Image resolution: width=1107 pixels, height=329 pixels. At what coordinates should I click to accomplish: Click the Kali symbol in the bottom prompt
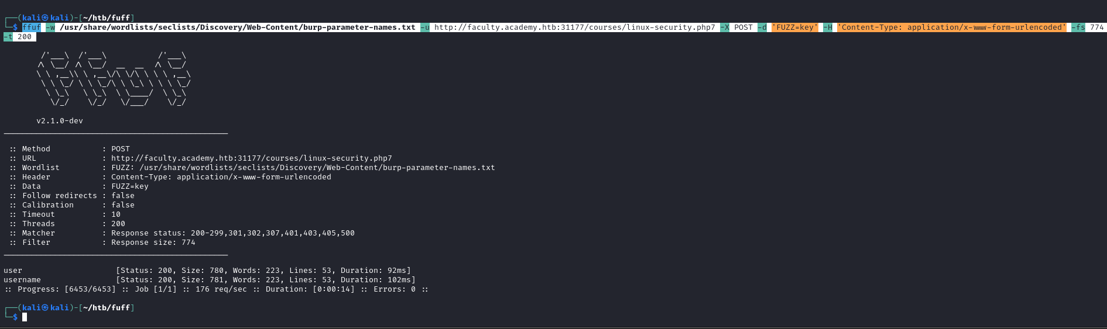click(x=45, y=308)
